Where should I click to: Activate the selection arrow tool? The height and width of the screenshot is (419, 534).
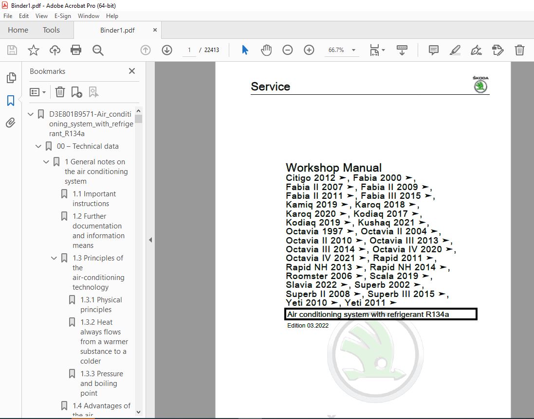pyautogui.click(x=245, y=50)
